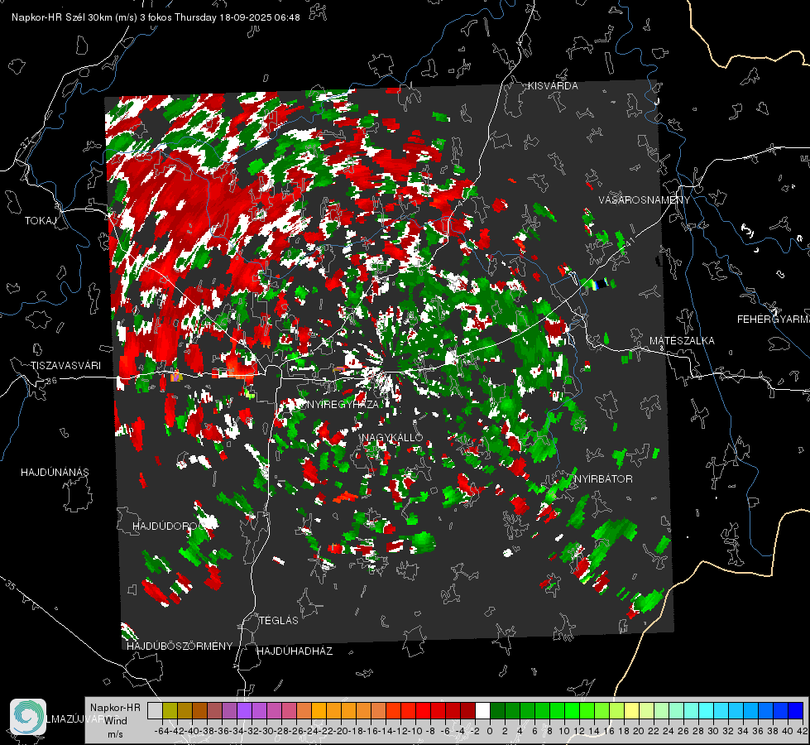810x745 pixels.
Task: Click the HAJDÚHADHÁZ town label
Action: pyautogui.click(x=295, y=651)
